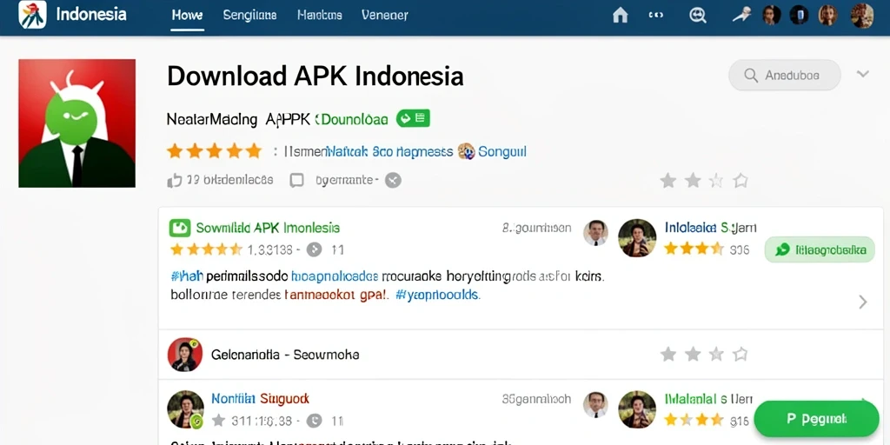890x445 pixels.
Task: Open small avatar beside 8.goumhisen
Action: (x=595, y=233)
